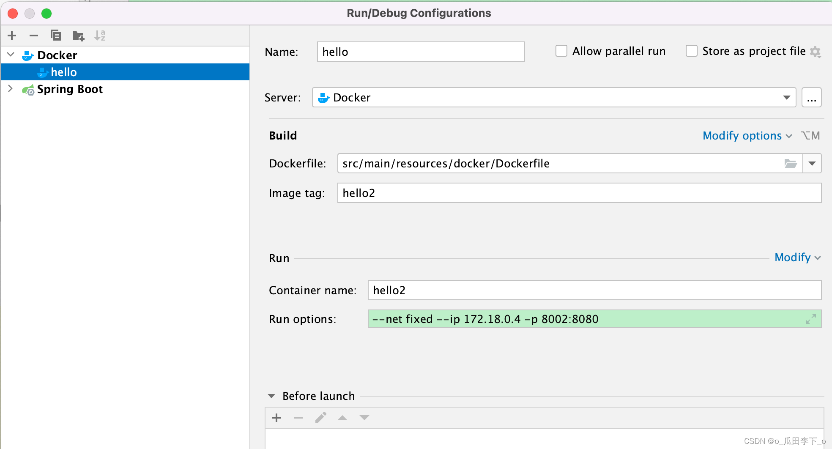This screenshot has width=832, height=449.
Task: Add a new run configuration
Action: point(12,36)
